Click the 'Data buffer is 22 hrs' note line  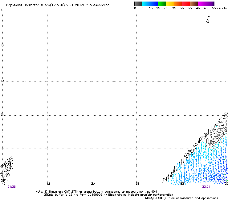click(x=108, y=195)
